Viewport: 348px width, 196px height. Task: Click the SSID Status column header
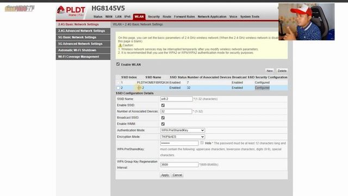tap(178, 77)
